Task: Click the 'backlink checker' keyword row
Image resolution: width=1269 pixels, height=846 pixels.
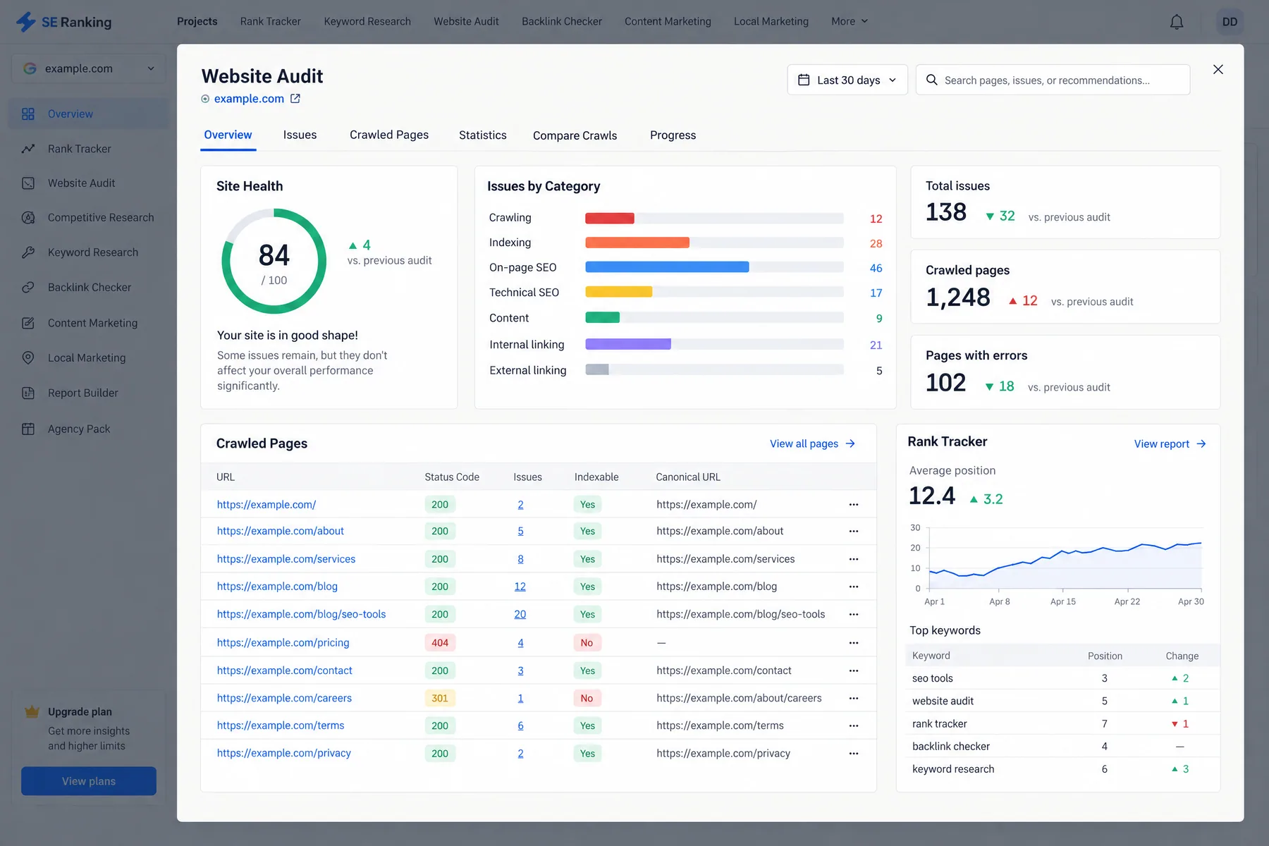Action: (x=1062, y=746)
